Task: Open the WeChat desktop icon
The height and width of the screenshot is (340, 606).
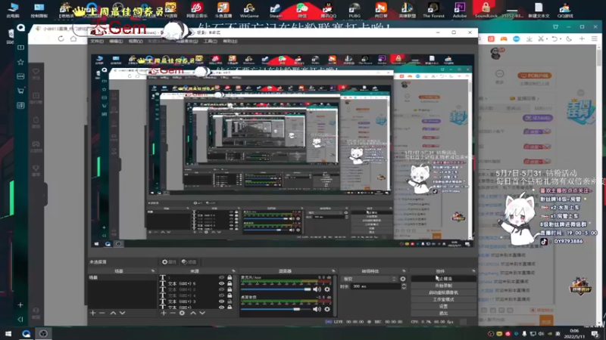Action: 301,10
